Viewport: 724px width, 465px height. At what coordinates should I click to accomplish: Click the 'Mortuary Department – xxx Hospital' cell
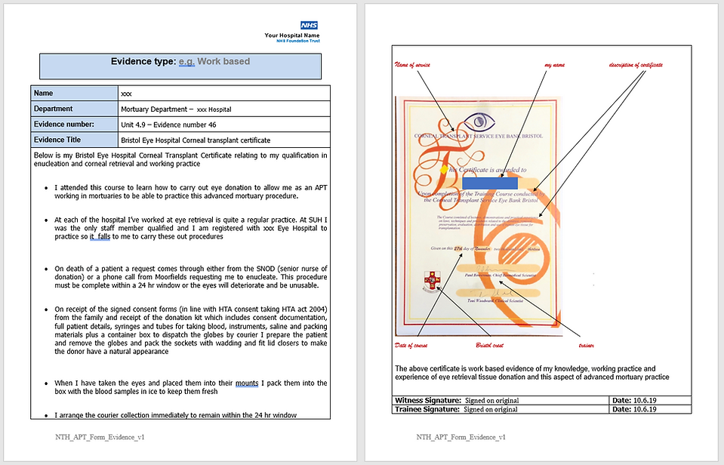224,109
